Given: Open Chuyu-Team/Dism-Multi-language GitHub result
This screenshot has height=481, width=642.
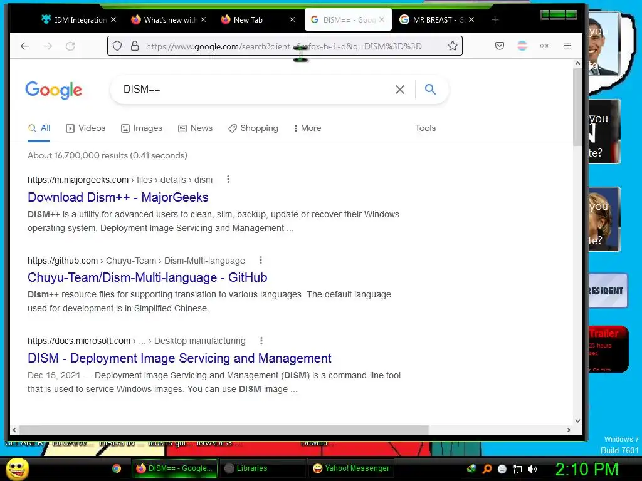Looking at the screenshot, I should (x=147, y=277).
